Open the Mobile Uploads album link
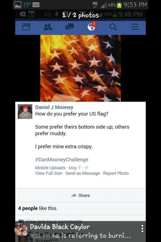 [50, 168]
